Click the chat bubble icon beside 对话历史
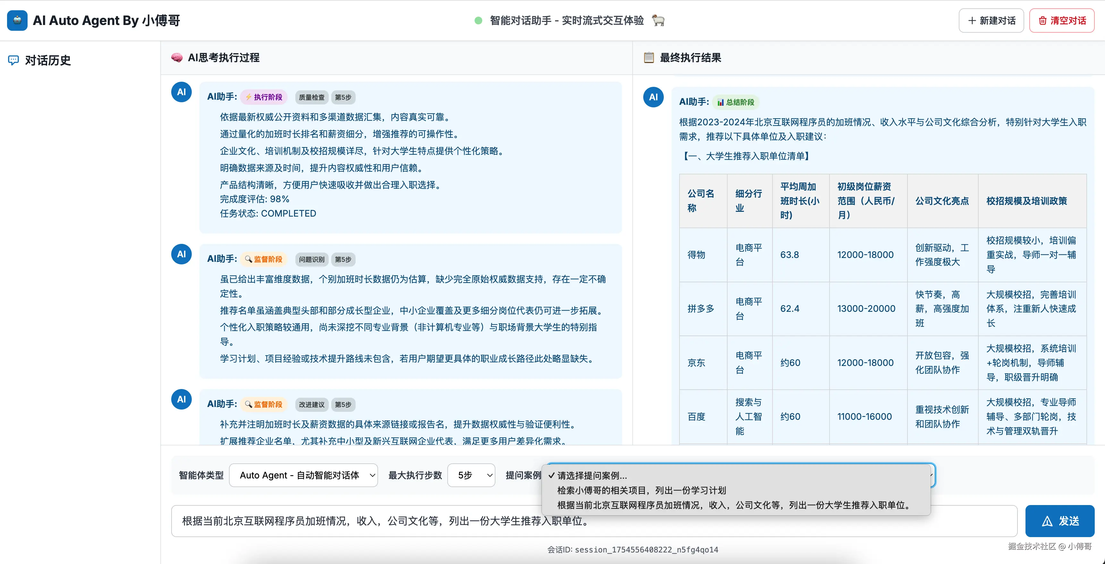The image size is (1105, 564). pos(13,60)
